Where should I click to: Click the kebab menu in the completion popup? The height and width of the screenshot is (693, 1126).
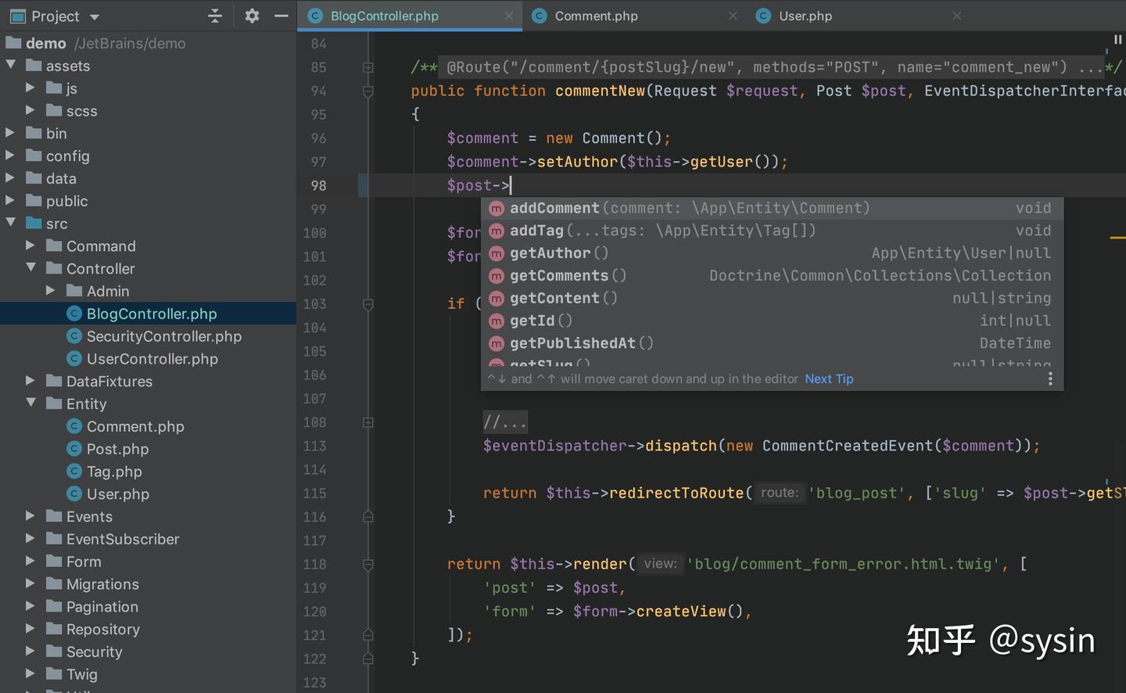point(1050,379)
